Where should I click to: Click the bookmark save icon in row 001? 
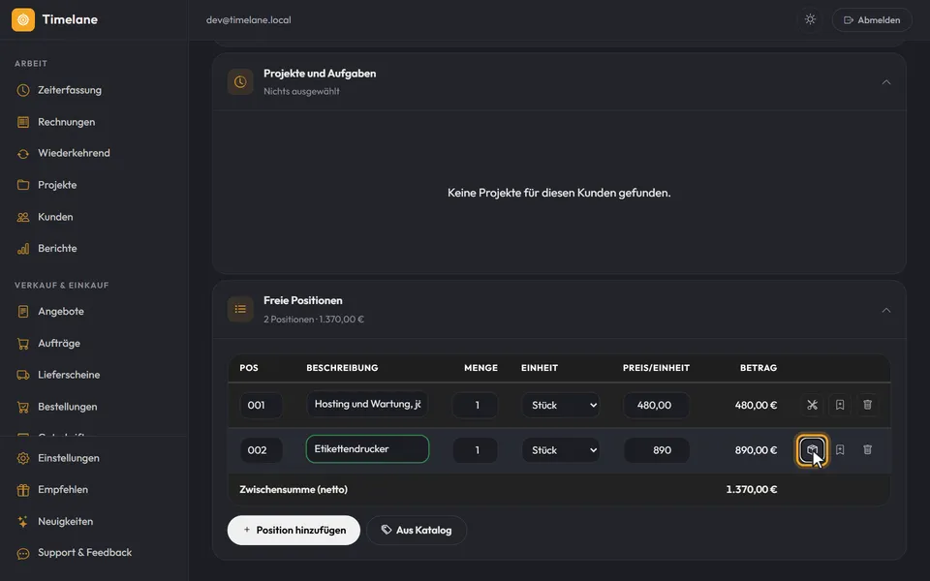click(x=840, y=405)
